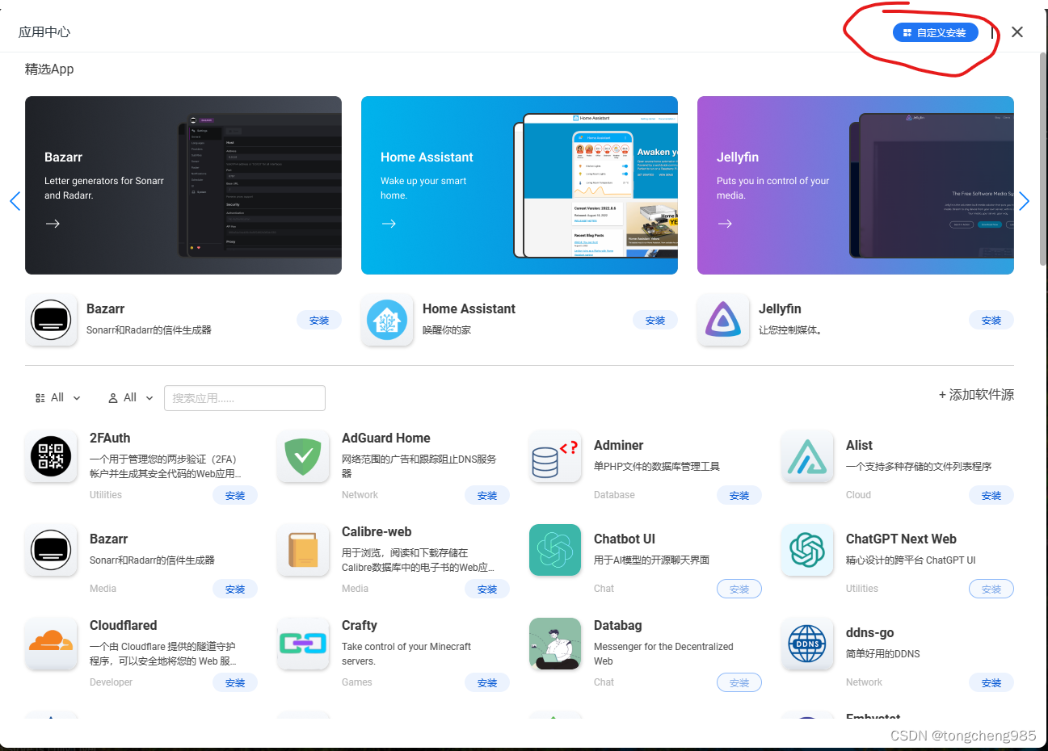The image size is (1048, 751).
Task: Open the Bazarr icon beside the Media label
Action: [51, 550]
